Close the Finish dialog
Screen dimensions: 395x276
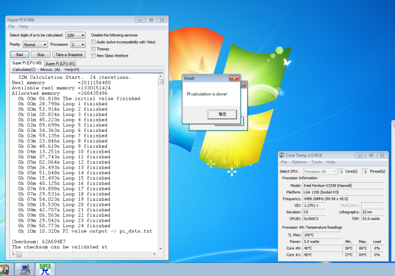click(x=234, y=78)
